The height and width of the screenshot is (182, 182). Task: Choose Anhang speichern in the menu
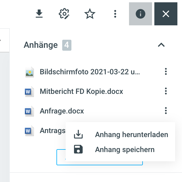point(125,150)
